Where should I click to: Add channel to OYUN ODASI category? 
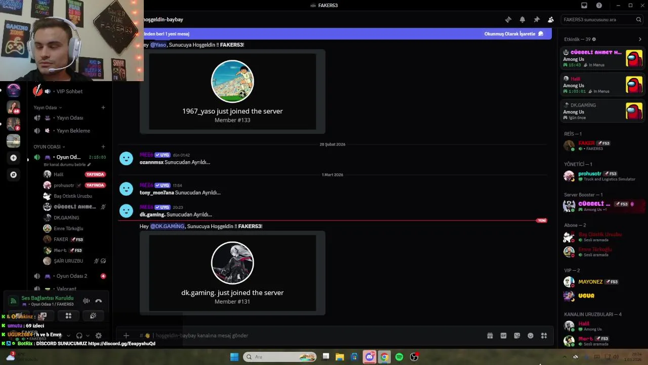(103, 147)
